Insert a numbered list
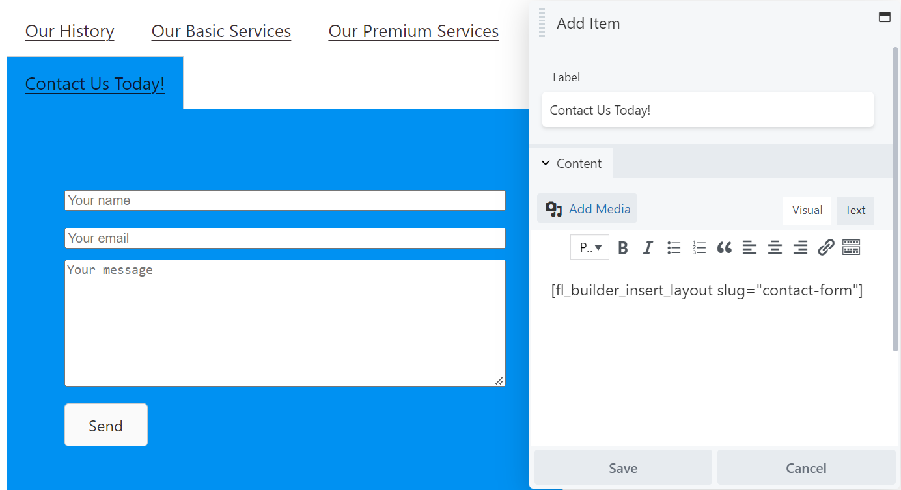This screenshot has height=490, width=901. 699,247
